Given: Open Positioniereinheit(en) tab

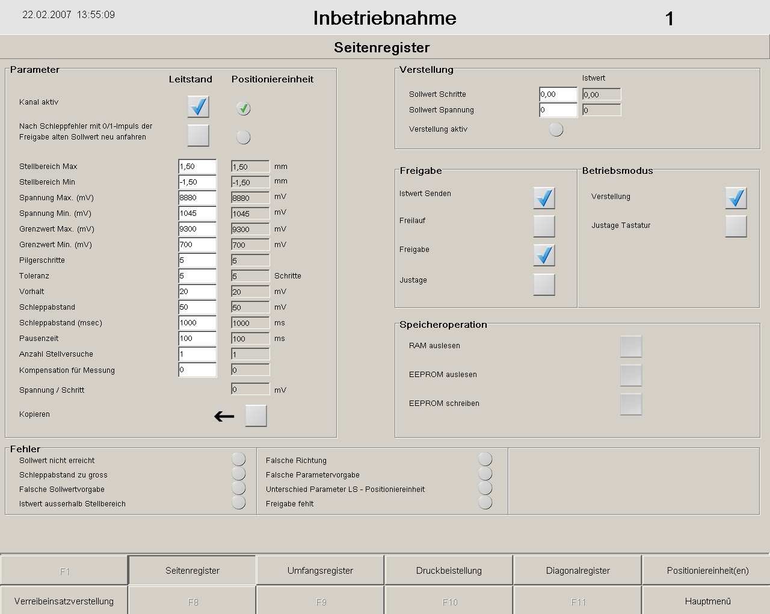Looking at the screenshot, I should [707, 570].
